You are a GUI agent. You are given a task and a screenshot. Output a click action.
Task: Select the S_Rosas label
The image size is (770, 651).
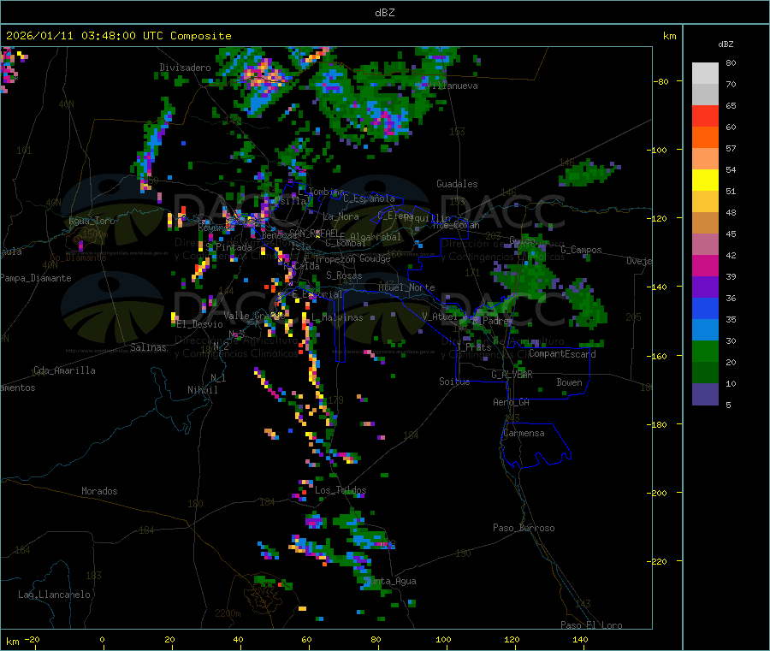(344, 275)
